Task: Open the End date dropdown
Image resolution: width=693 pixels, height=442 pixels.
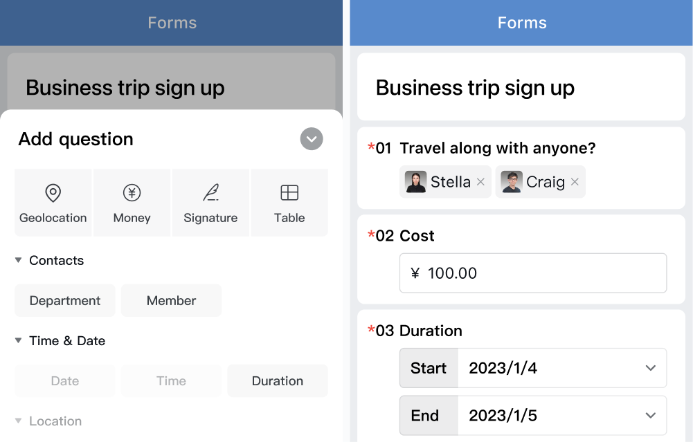Action: pyautogui.click(x=533, y=416)
